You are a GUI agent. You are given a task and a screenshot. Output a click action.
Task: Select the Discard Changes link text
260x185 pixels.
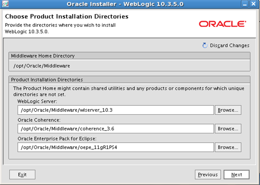pos(230,46)
